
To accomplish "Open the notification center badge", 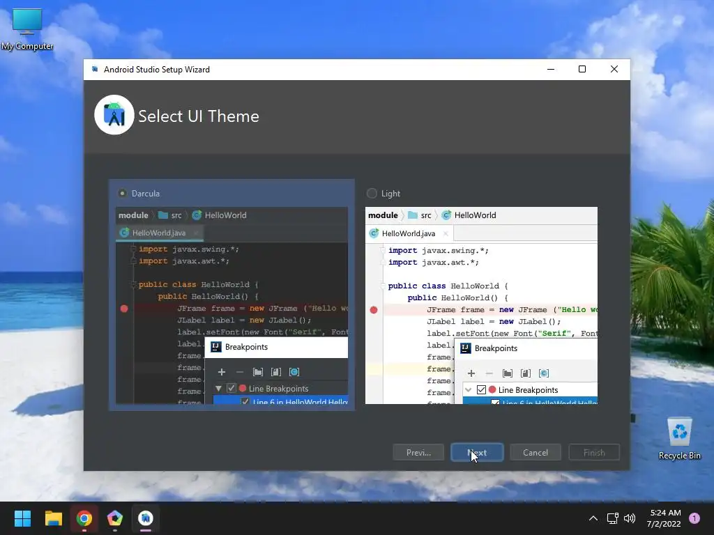I will 694,518.
